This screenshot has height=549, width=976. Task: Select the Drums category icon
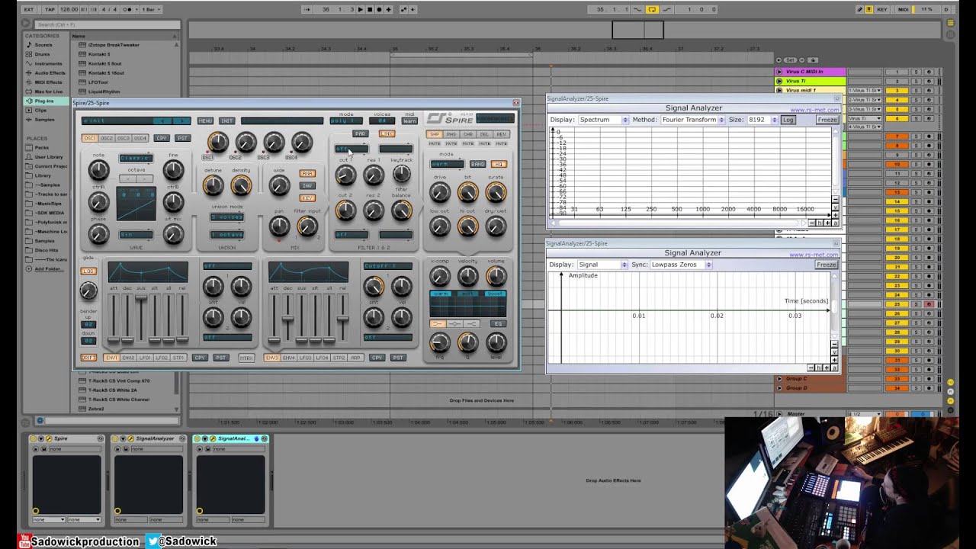click(x=29, y=54)
